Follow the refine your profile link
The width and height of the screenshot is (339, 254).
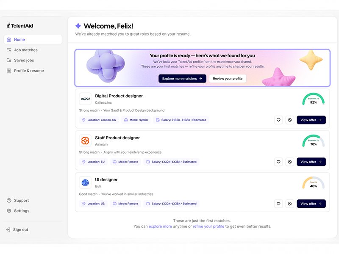pos(208,226)
